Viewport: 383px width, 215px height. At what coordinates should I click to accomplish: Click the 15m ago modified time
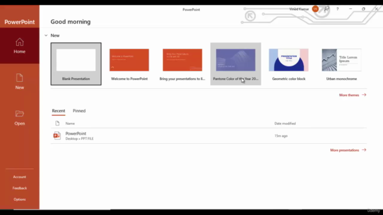point(281,136)
